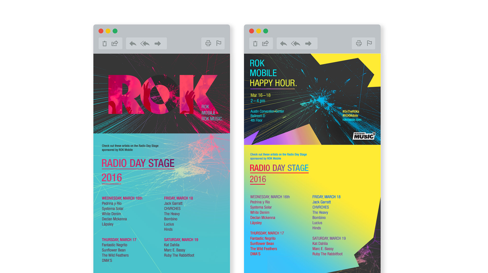The height and width of the screenshot is (273, 488).
Task: Click the trash icon in right email window
Action: [255, 43]
